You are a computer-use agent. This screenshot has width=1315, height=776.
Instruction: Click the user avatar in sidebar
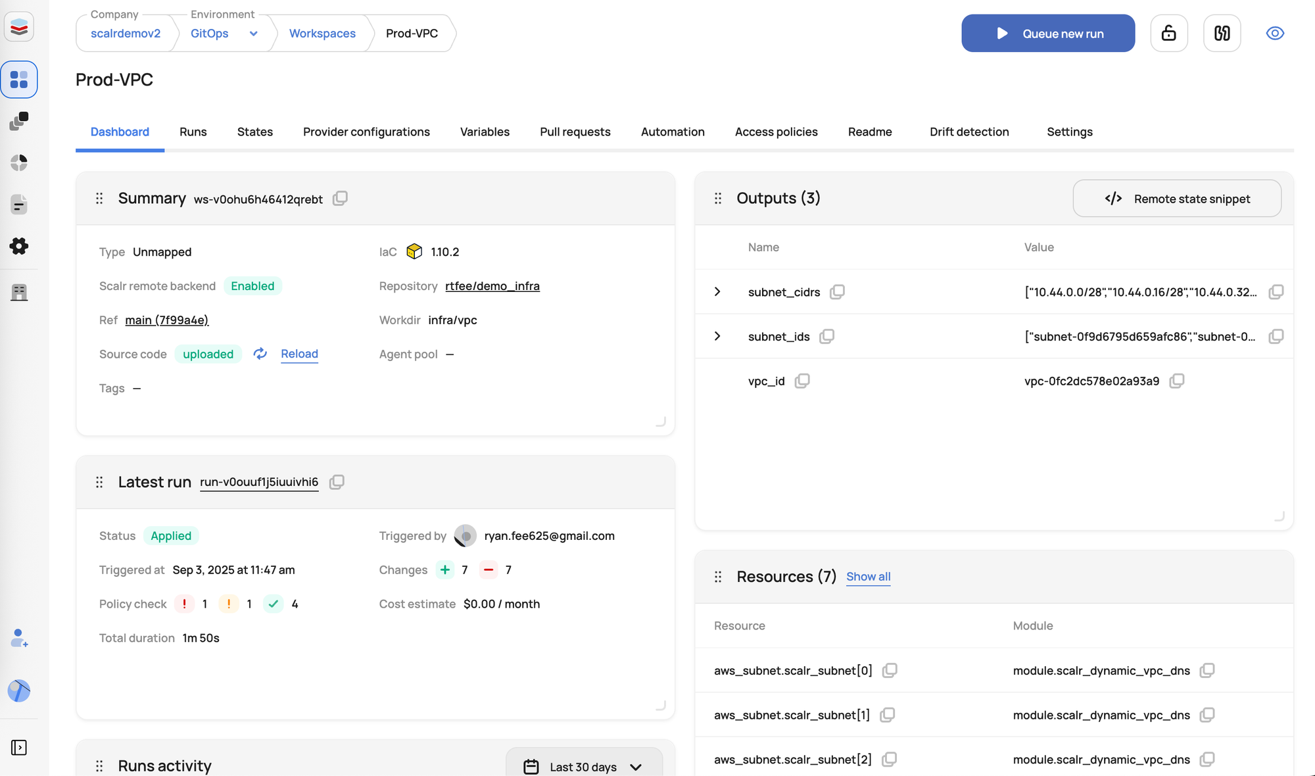pos(19,691)
